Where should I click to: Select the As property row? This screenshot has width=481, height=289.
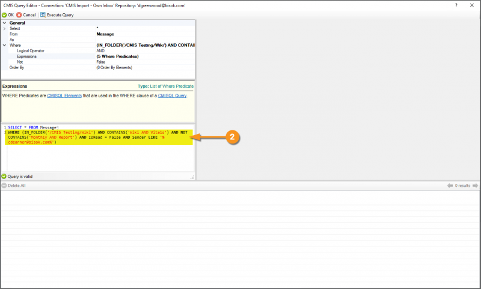coord(98,40)
